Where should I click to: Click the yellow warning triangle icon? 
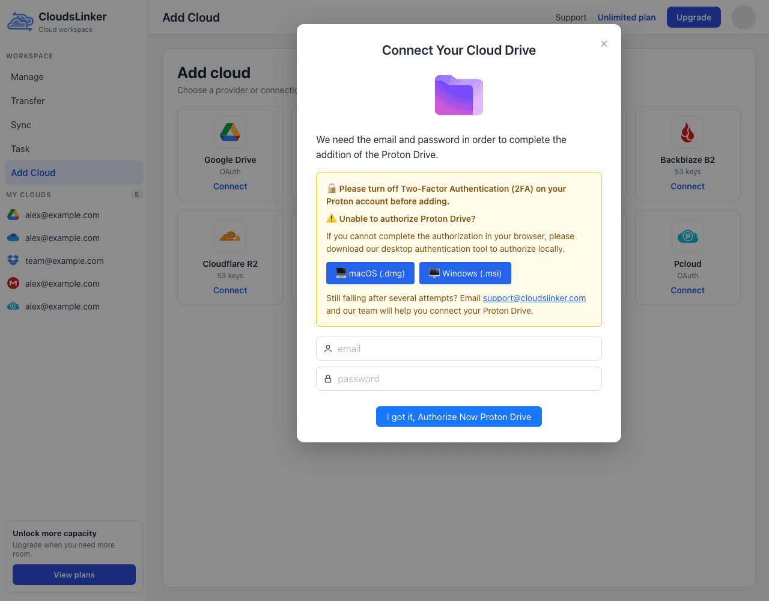click(332, 219)
